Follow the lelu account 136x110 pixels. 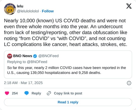point(48,11)
